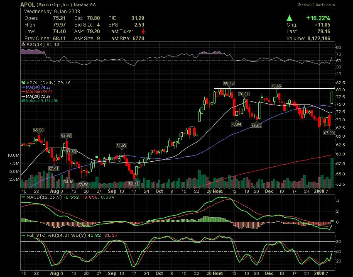Click the tallest volume bar at the right edge
353x277 pixels.
coord(332,173)
